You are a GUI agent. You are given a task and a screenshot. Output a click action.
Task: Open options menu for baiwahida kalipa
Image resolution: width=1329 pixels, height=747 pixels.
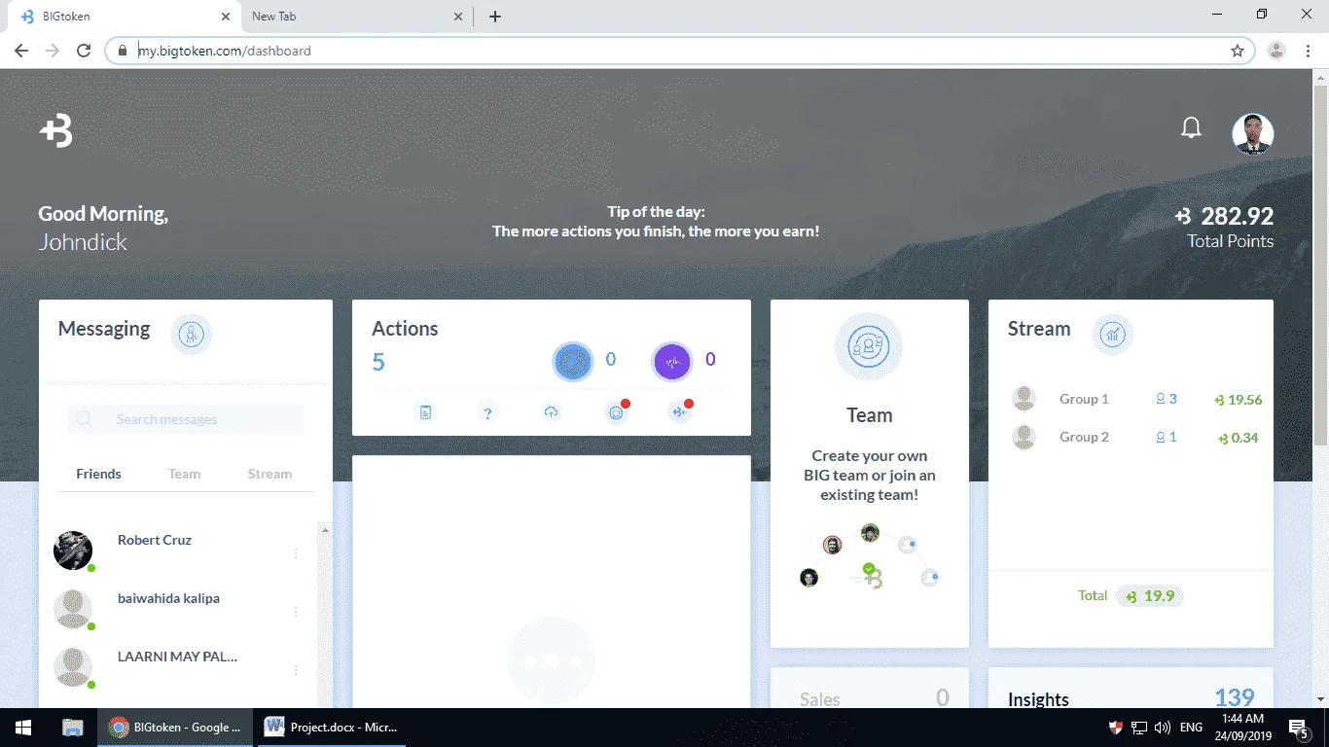[x=296, y=612]
